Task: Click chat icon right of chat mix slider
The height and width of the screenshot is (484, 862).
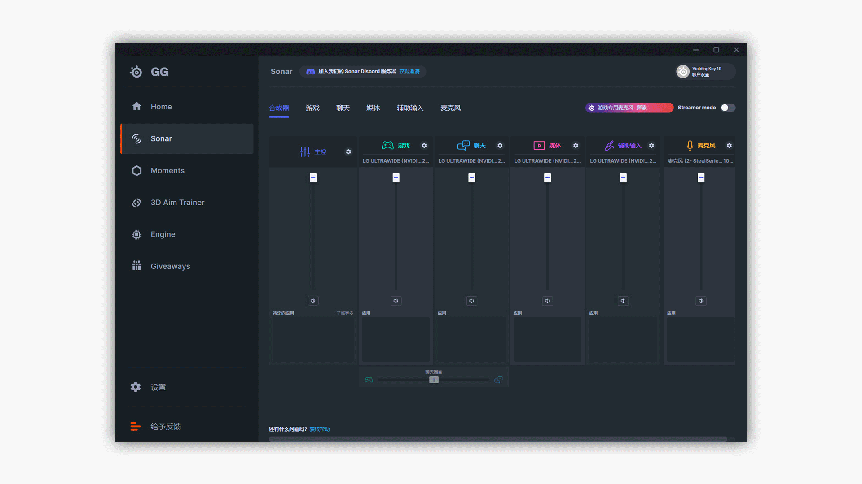Action: pos(498,380)
